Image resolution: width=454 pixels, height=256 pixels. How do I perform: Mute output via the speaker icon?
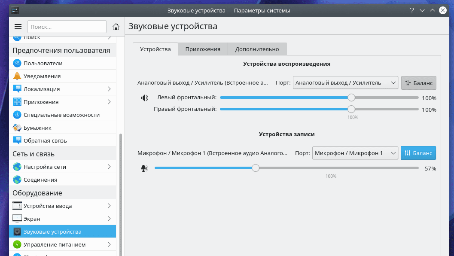(145, 98)
